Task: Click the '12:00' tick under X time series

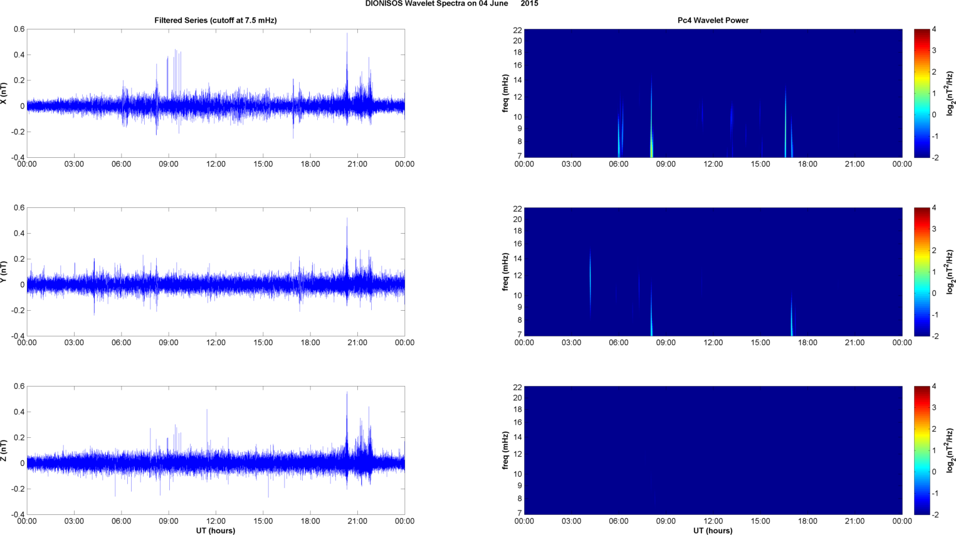Action: pyautogui.click(x=216, y=164)
